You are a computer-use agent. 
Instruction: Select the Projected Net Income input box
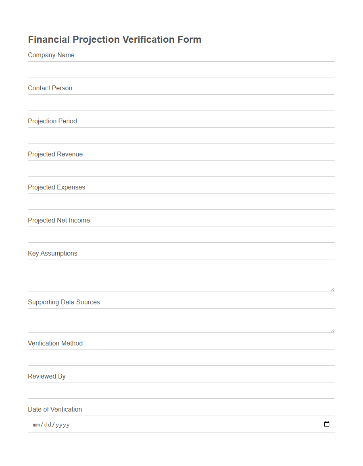pyautogui.click(x=181, y=234)
